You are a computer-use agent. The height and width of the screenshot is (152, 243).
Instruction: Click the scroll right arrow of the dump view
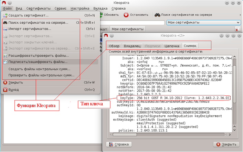coord(230,135)
